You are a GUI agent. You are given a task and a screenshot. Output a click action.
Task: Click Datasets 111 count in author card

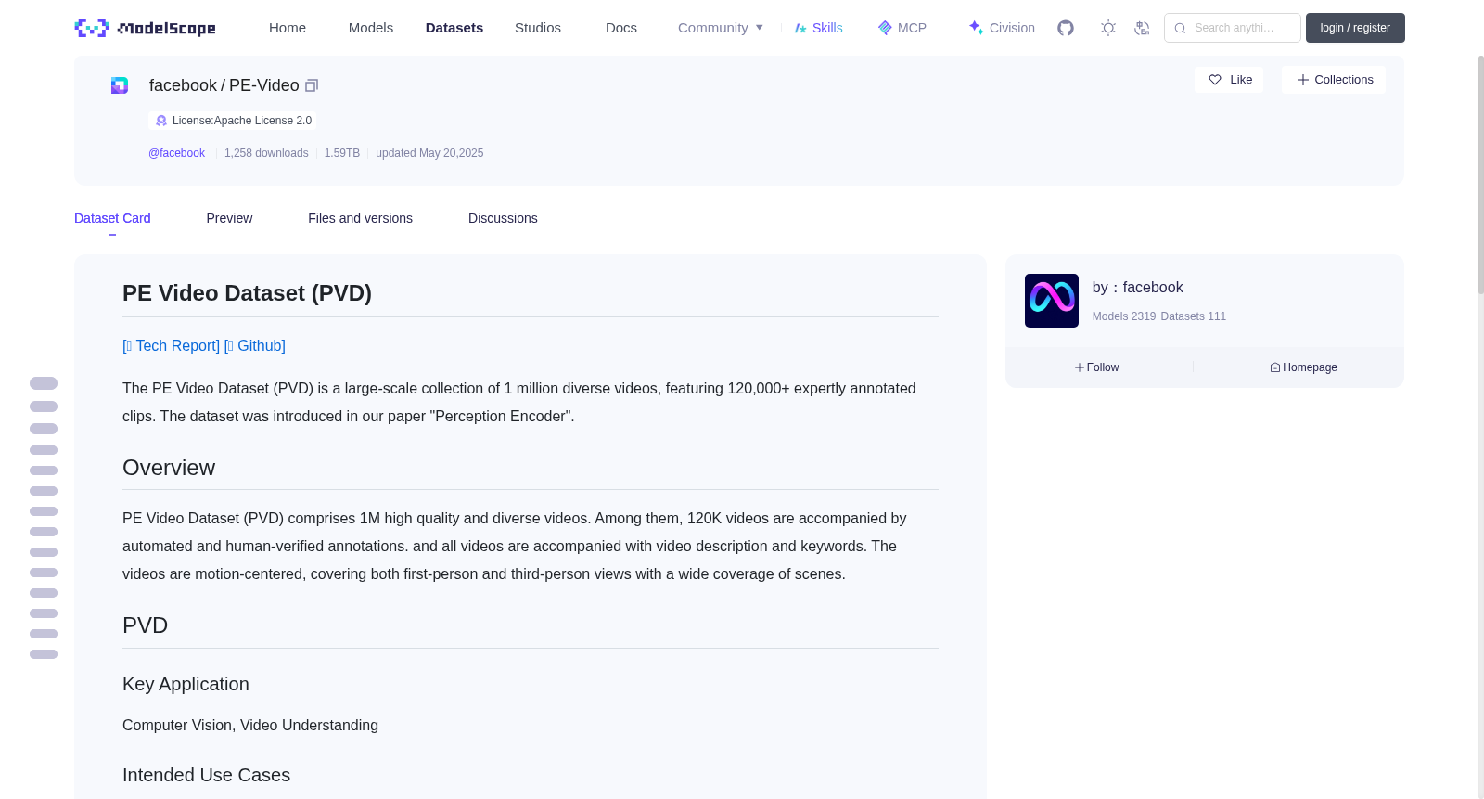coord(1194,316)
